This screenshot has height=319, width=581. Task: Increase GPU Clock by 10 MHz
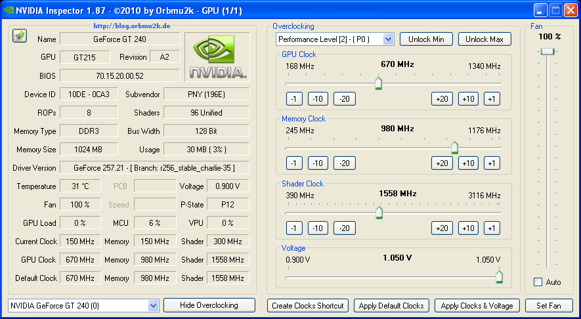point(468,99)
